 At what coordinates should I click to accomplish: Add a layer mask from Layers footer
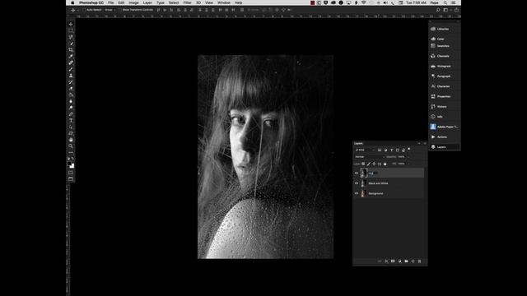[393, 261]
